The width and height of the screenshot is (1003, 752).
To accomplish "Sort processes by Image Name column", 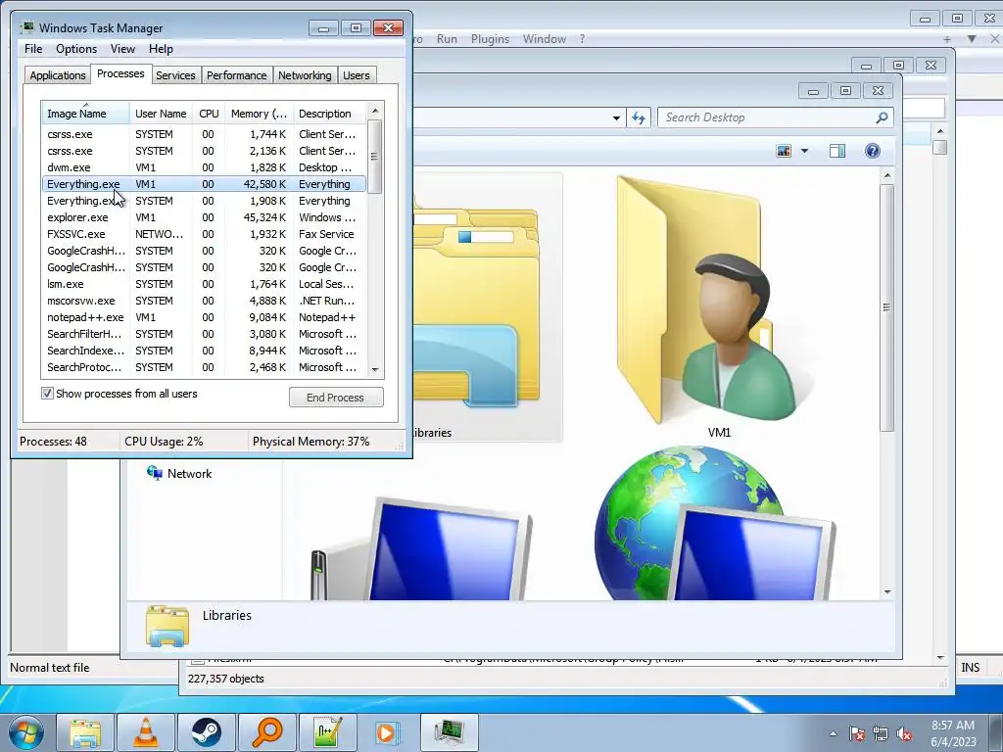I will pos(86,114).
